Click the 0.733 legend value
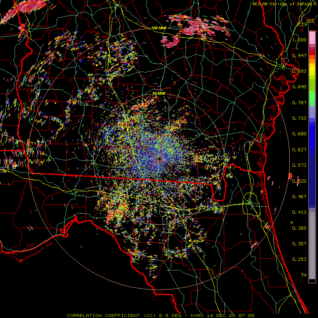 pos(299,118)
